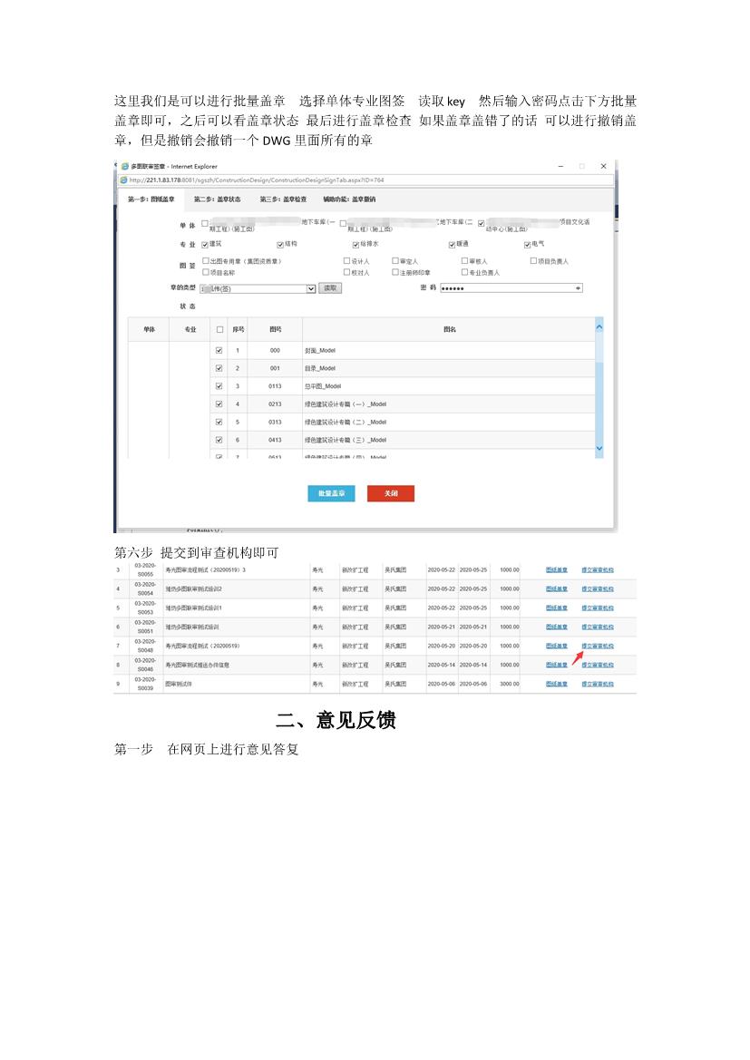
Task: Click 提交审查机构 link for 03-2020-S0039
Action: click(598, 684)
